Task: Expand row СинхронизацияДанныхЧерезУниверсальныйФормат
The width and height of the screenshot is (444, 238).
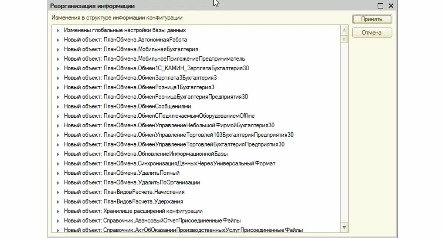Action: click(58, 164)
